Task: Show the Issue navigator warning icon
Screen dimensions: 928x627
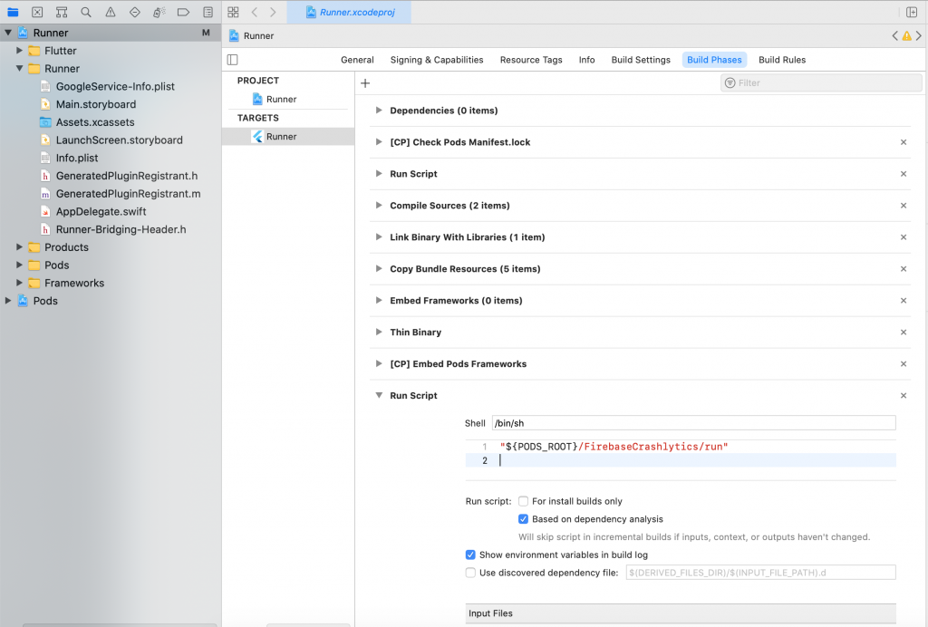Action: coord(110,12)
